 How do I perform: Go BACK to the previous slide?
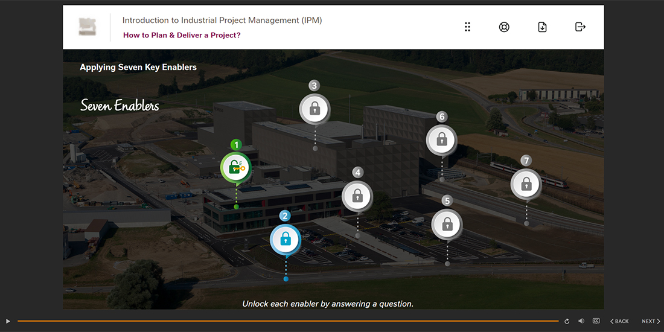(619, 321)
